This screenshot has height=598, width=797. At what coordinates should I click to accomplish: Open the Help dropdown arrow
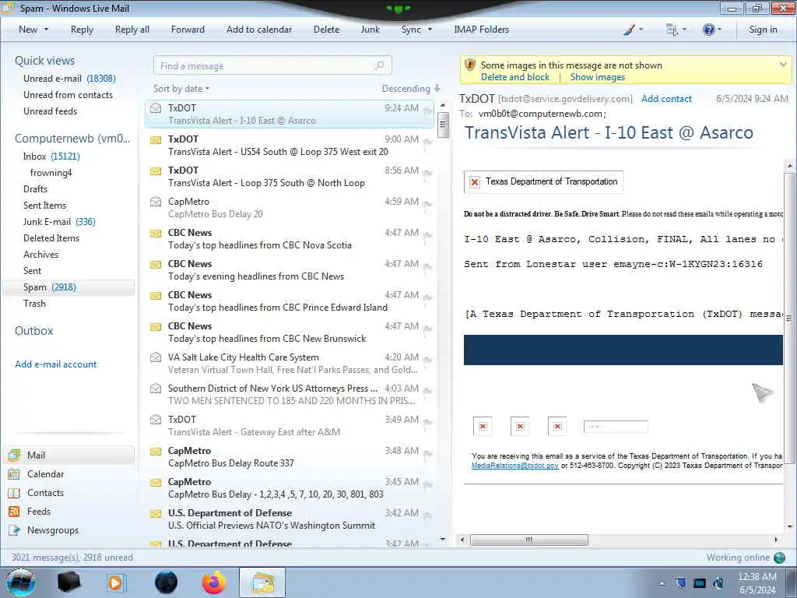[x=719, y=30]
